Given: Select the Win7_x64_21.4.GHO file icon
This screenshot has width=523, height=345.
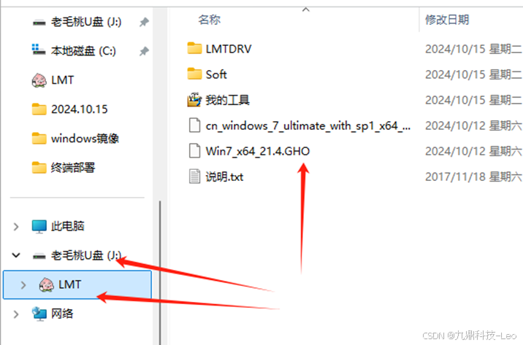Looking at the screenshot, I should (x=194, y=151).
